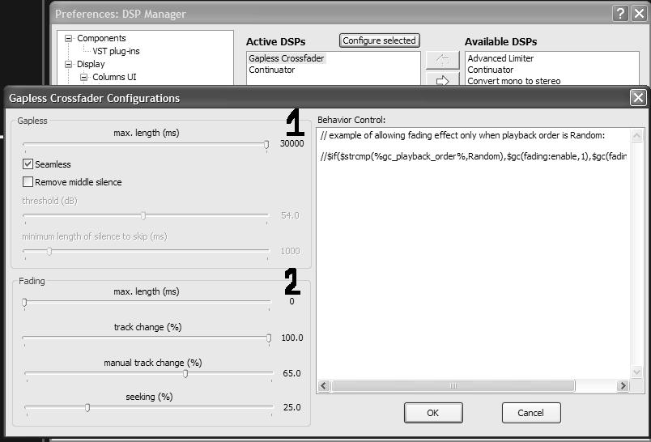Select Gapless Crossfader in Active DSPs
The width and height of the screenshot is (651, 442).
point(286,58)
